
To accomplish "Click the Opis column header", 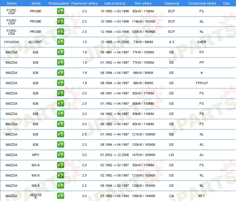I will [226, 3].
